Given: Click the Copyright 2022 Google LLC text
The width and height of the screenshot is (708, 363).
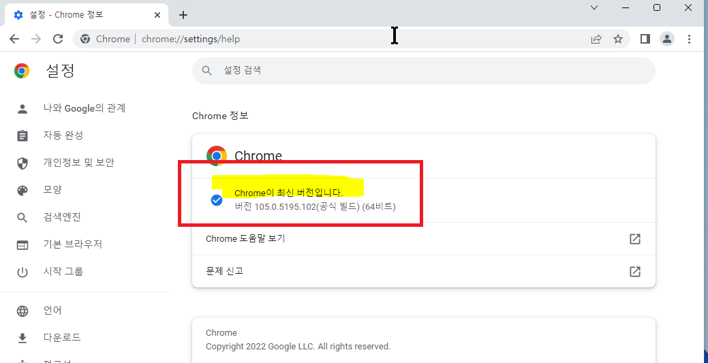Looking at the screenshot, I should (x=298, y=347).
